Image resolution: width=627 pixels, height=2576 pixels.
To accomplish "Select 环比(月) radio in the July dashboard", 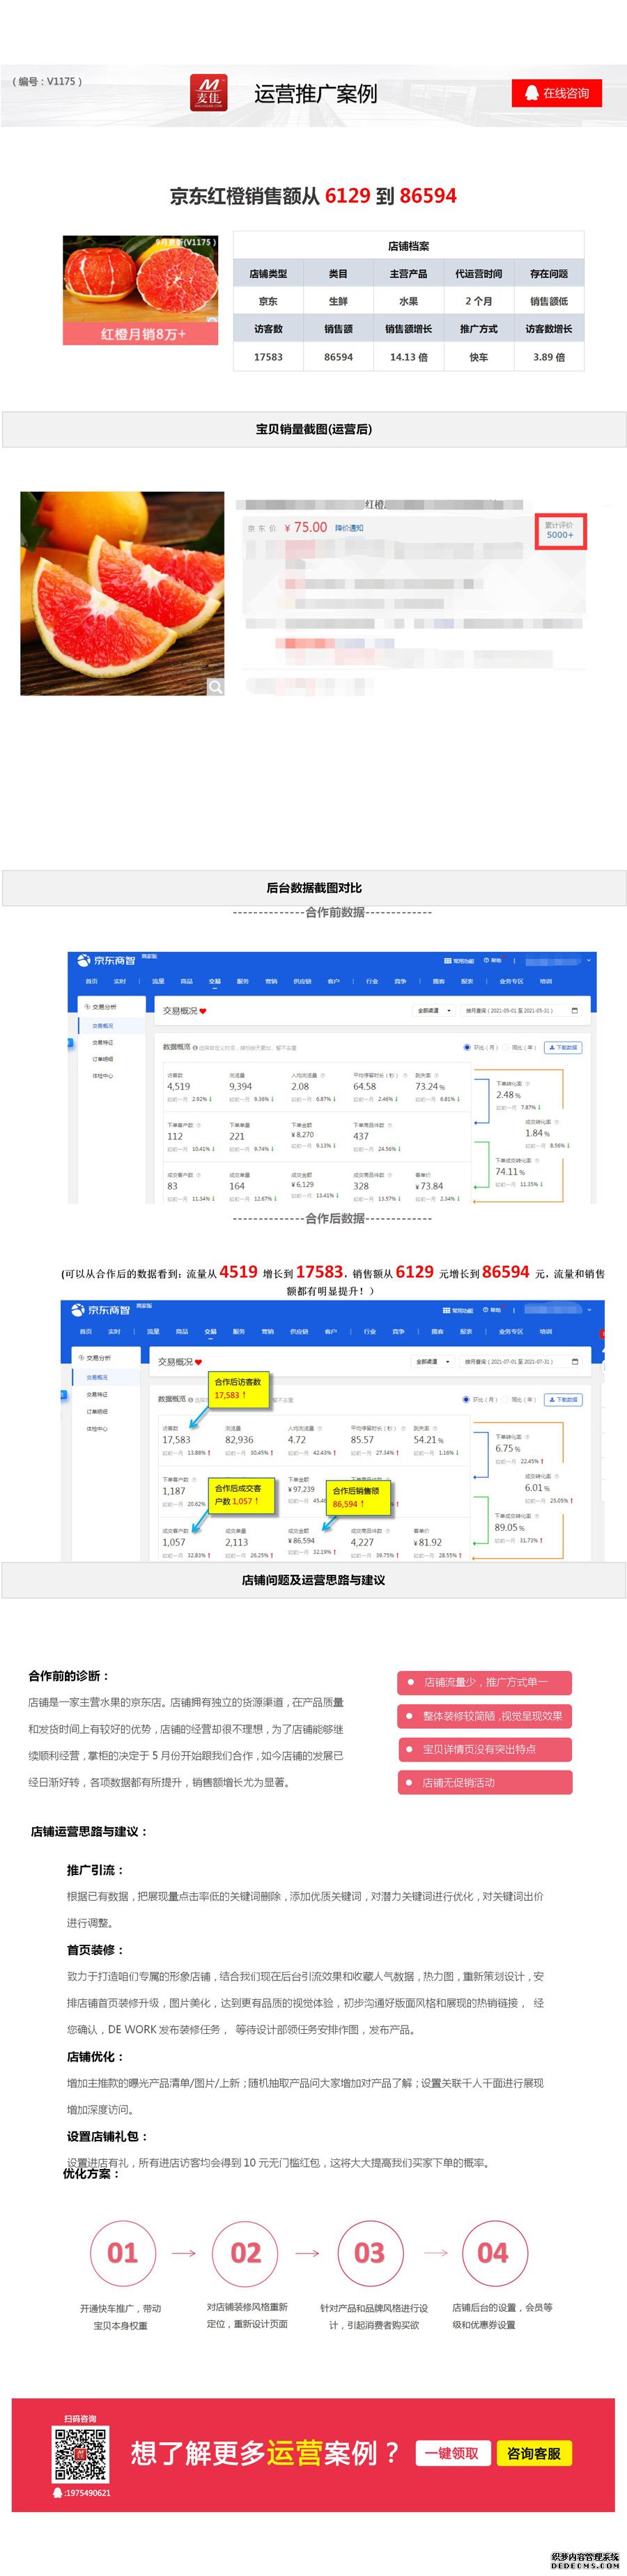I will (x=467, y=1399).
